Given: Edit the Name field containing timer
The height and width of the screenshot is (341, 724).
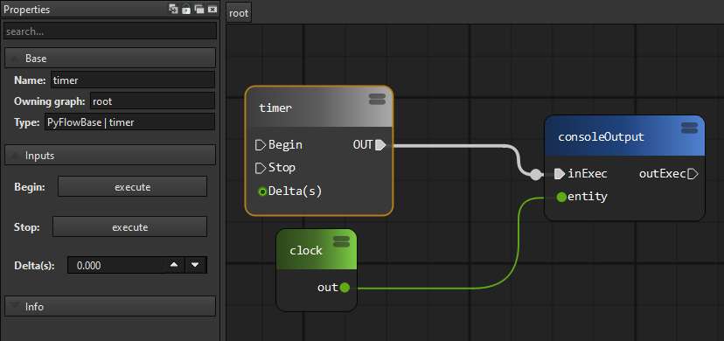Looking at the screenshot, I should [133, 80].
